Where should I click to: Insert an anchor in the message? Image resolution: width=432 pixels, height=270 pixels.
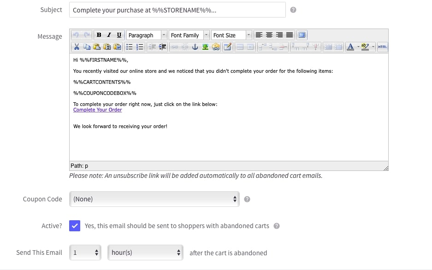click(195, 47)
